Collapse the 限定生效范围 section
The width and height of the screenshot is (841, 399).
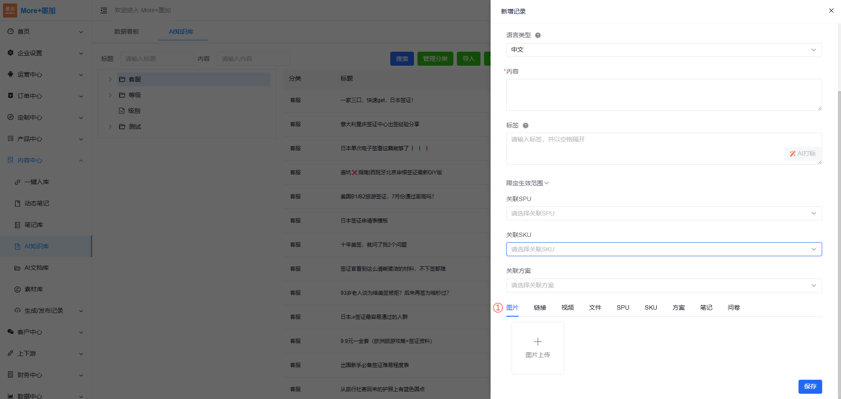point(527,183)
